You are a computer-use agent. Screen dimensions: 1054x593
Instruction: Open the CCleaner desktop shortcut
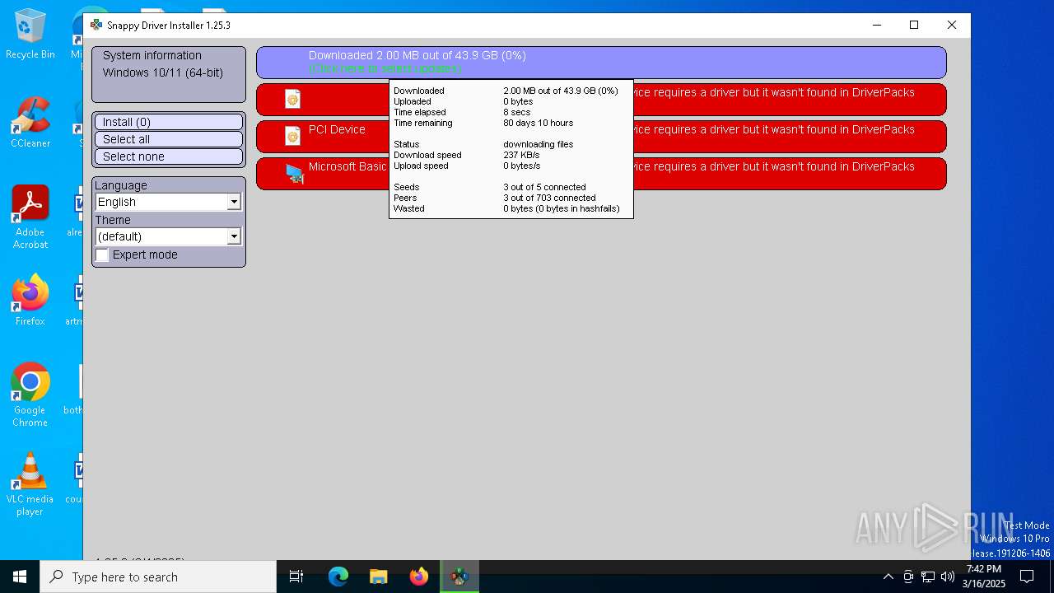(x=30, y=124)
